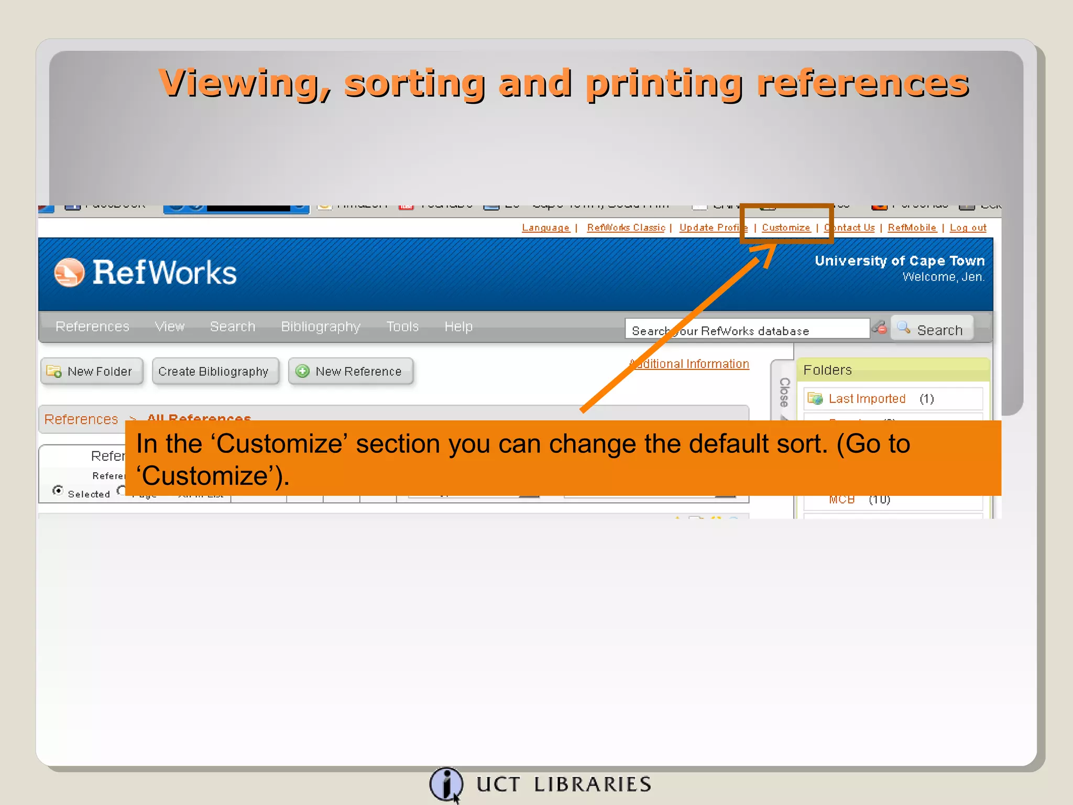Click the Log out link
Screen dimensions: 1073x805
click(968, 227)
